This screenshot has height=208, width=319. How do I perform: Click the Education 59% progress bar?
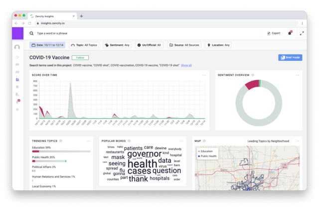point(61,151)
